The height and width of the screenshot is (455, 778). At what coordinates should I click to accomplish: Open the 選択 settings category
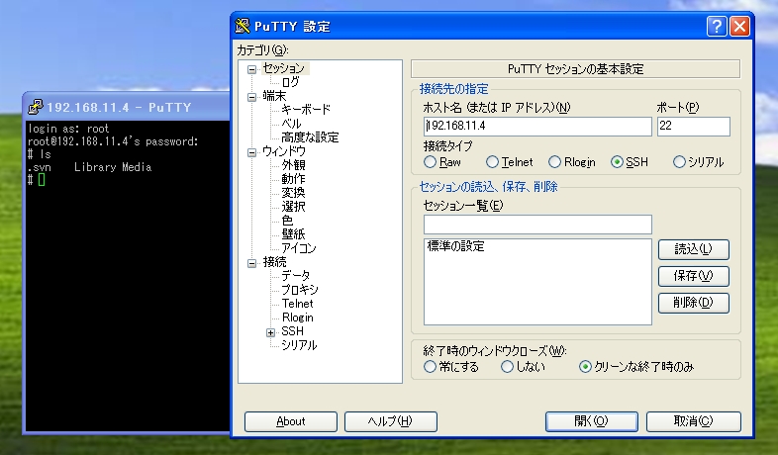coord(293,207)
